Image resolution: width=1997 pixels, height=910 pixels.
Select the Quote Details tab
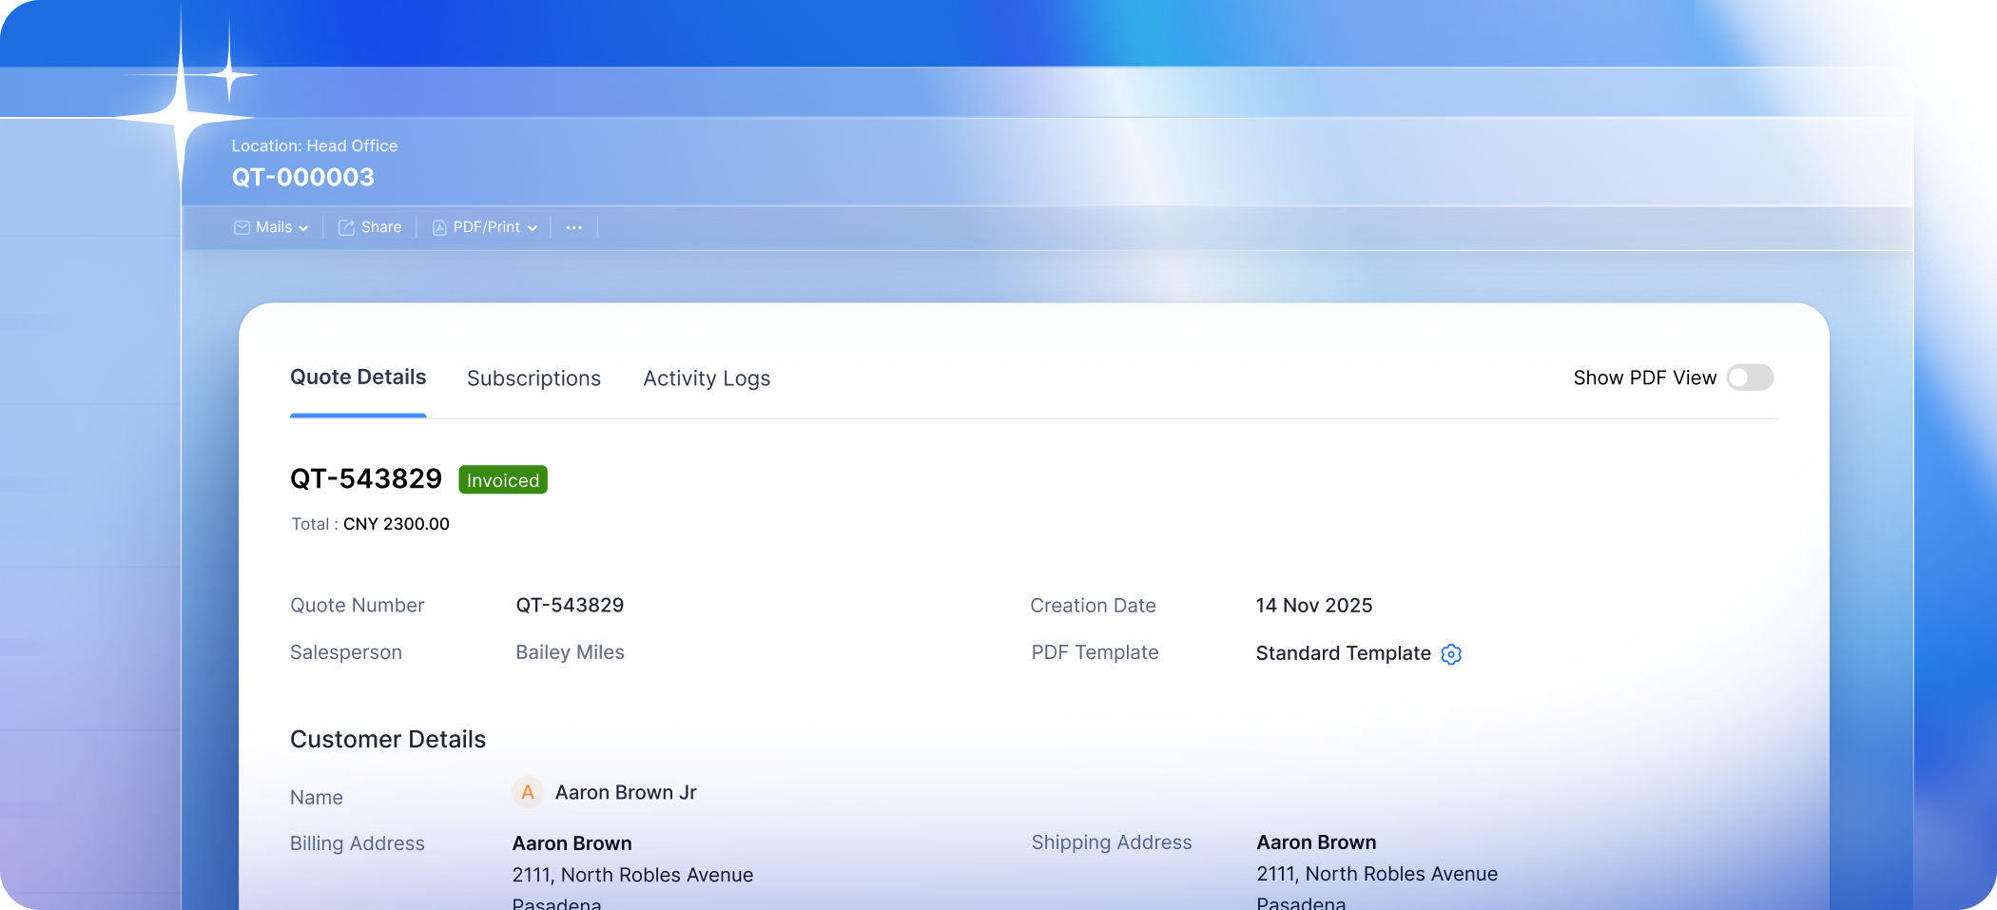coord(358,378)
